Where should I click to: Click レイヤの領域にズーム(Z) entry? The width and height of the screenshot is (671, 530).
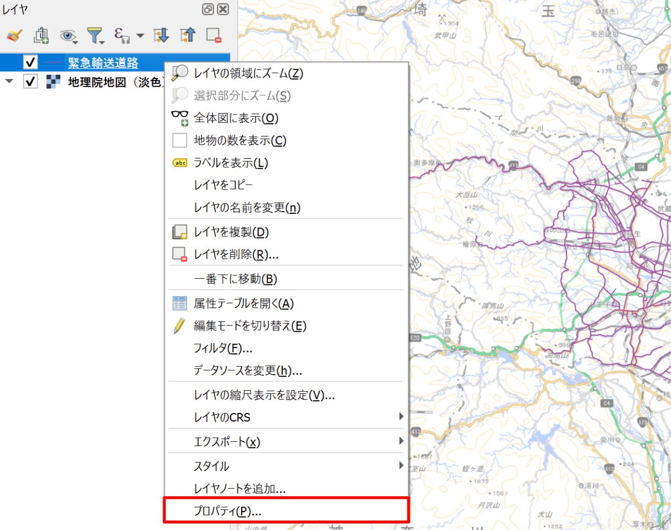pos(286,73)
